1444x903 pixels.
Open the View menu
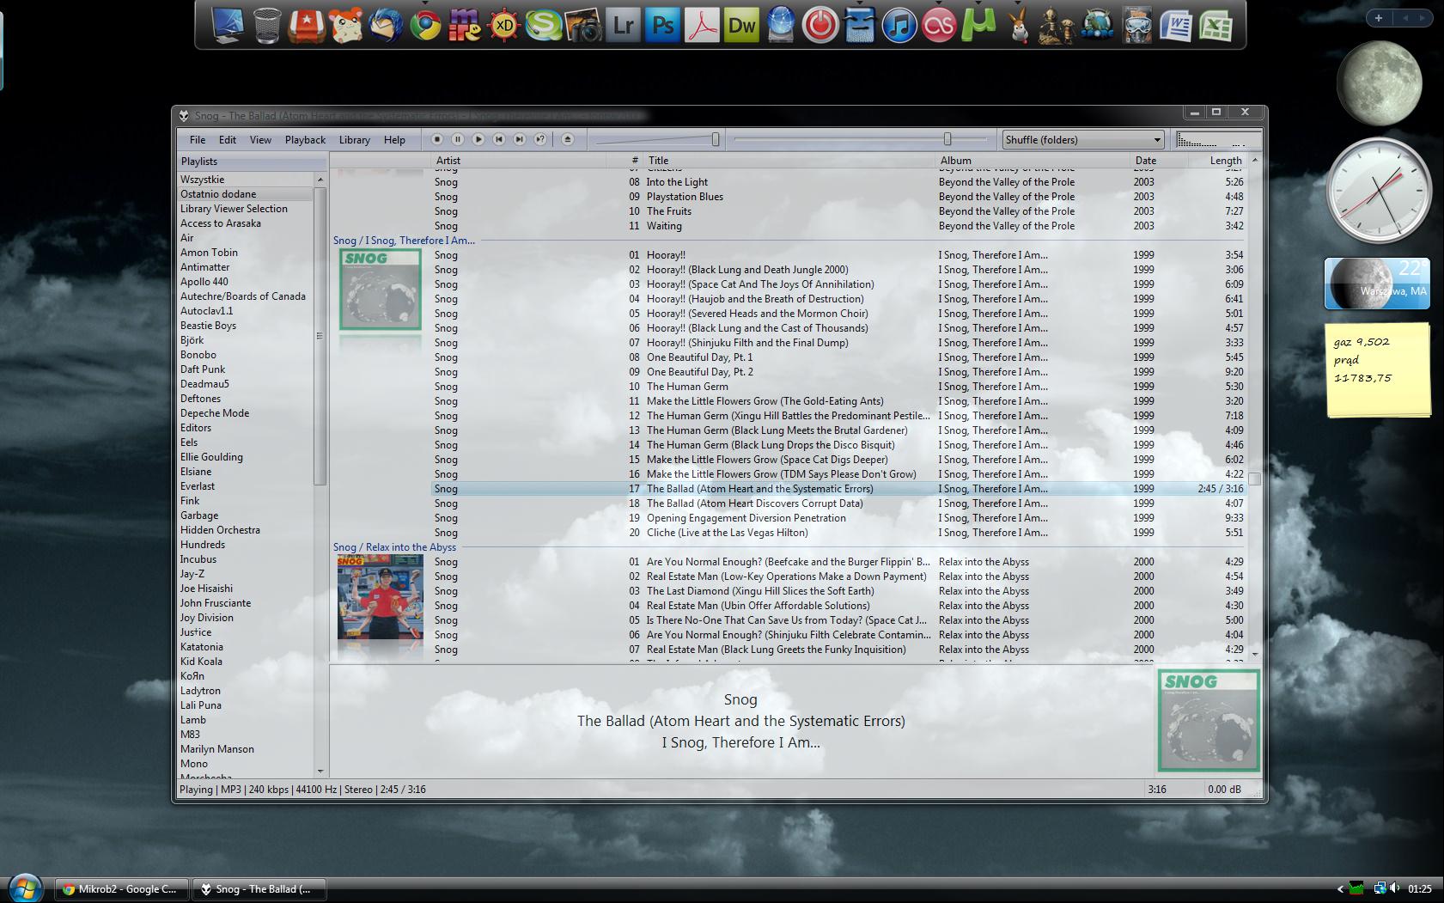[x=260, y=140]
